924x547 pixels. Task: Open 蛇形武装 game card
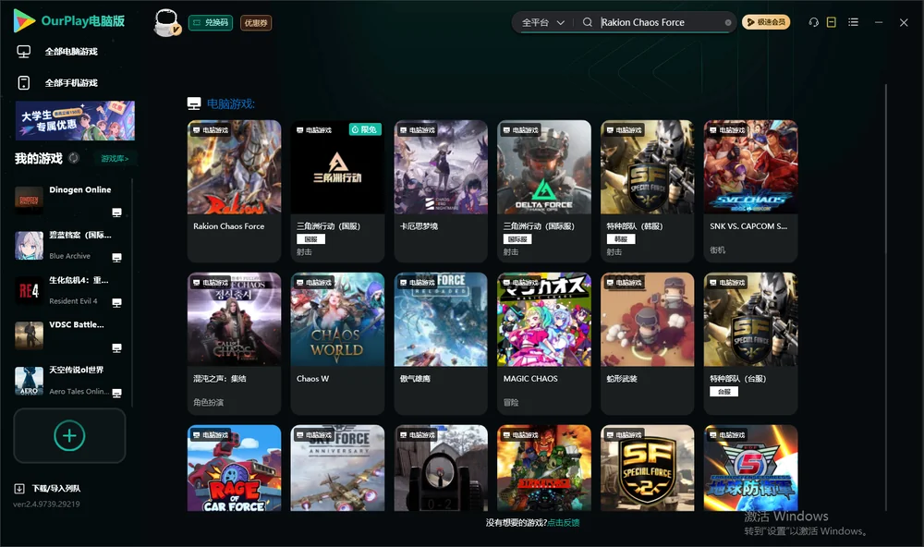pos(647,343)
